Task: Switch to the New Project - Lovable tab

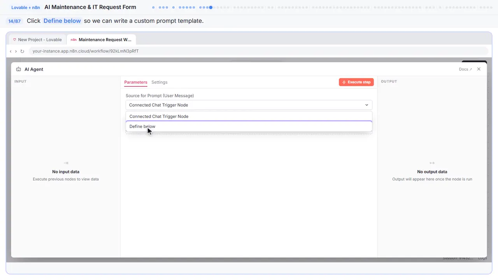Action: [37, 40]
